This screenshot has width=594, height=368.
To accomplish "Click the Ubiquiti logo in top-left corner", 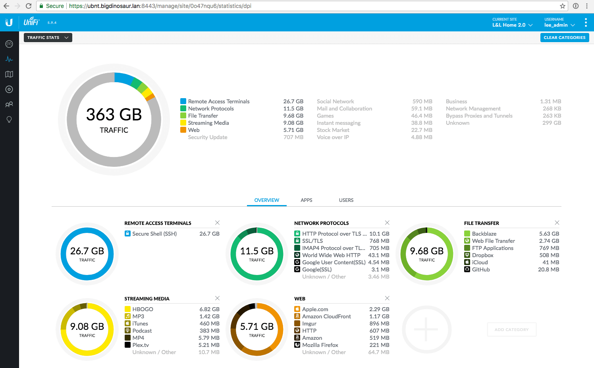I will (9, 23).
